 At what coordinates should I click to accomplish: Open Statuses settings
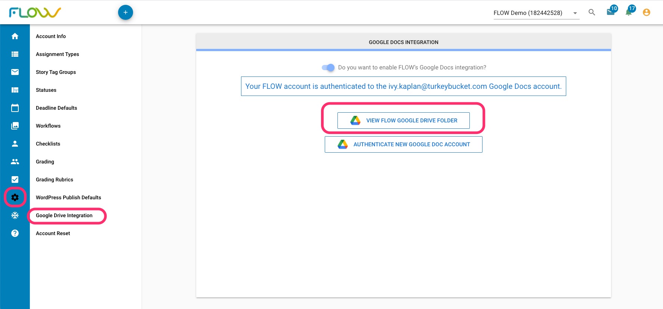pyautogui.click(x=46, y=90)
